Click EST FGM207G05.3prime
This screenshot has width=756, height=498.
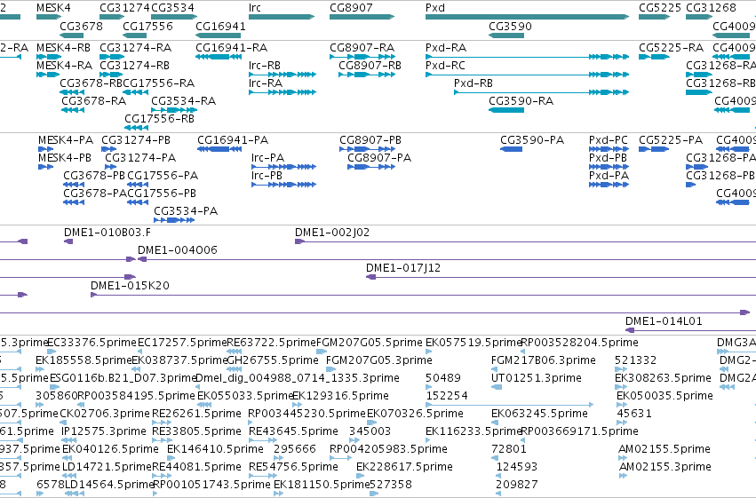click(379, 360)
